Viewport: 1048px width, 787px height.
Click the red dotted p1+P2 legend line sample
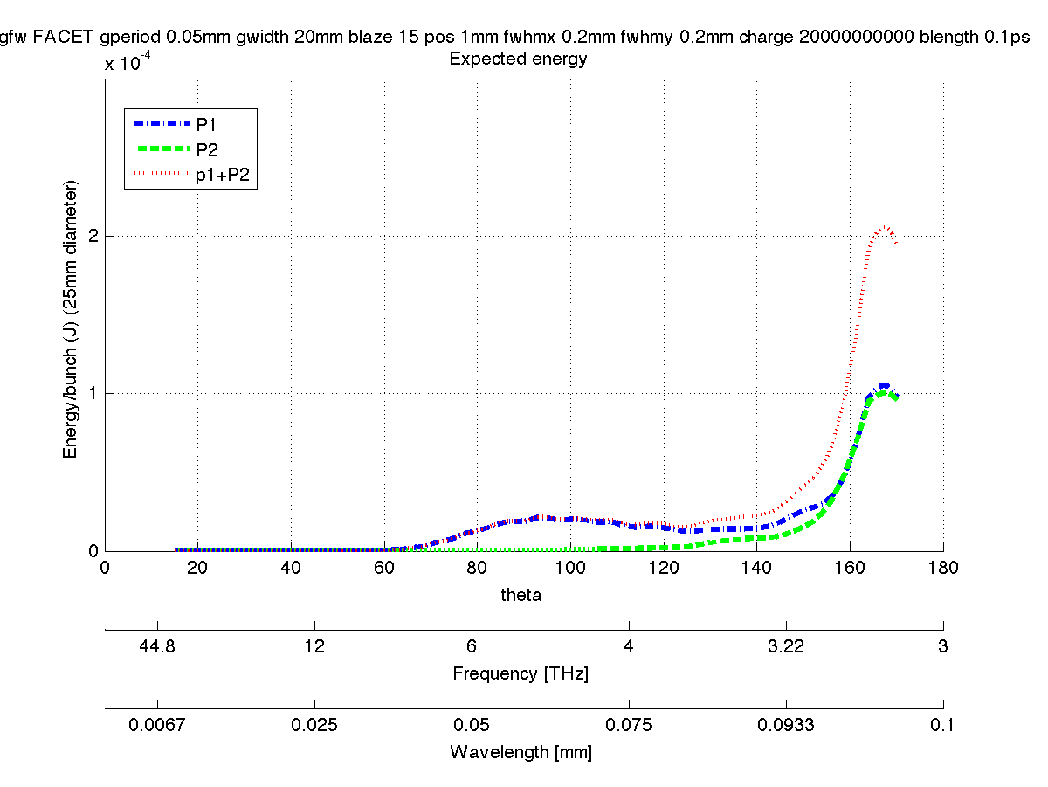click(162, 175)
